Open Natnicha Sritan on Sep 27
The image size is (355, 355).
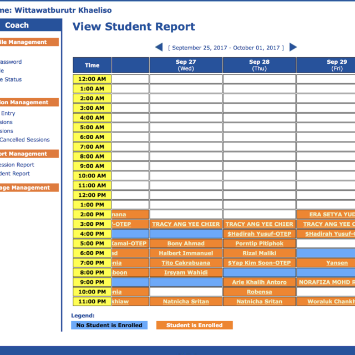[x=186, y=302]
